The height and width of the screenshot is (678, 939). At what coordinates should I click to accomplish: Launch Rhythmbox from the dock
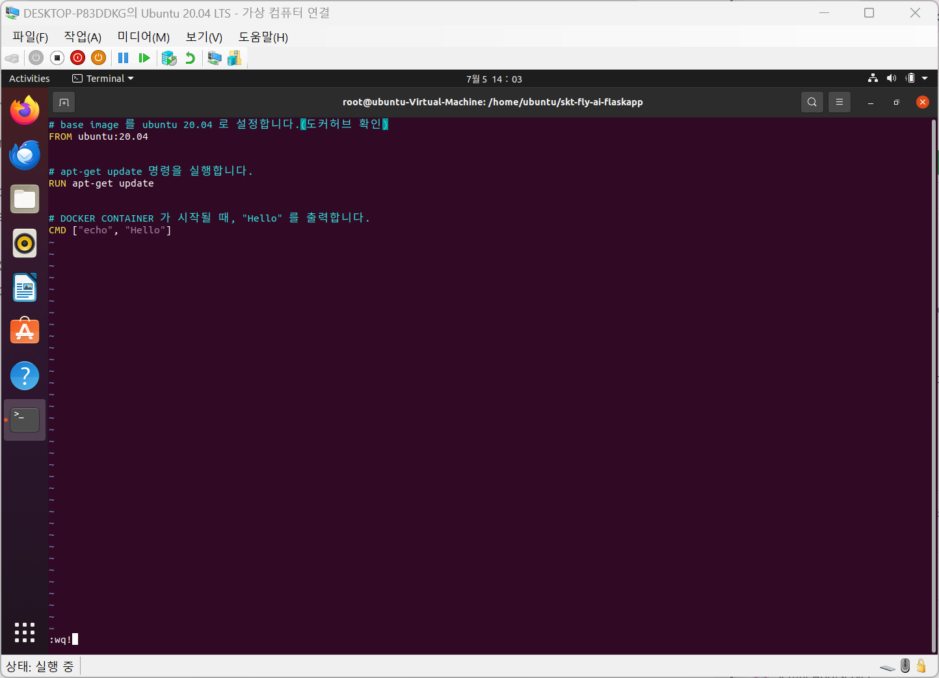coord(25,243)
